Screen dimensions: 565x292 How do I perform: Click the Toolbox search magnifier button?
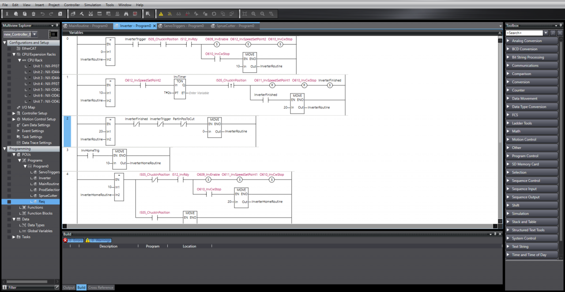coord(546,33)
